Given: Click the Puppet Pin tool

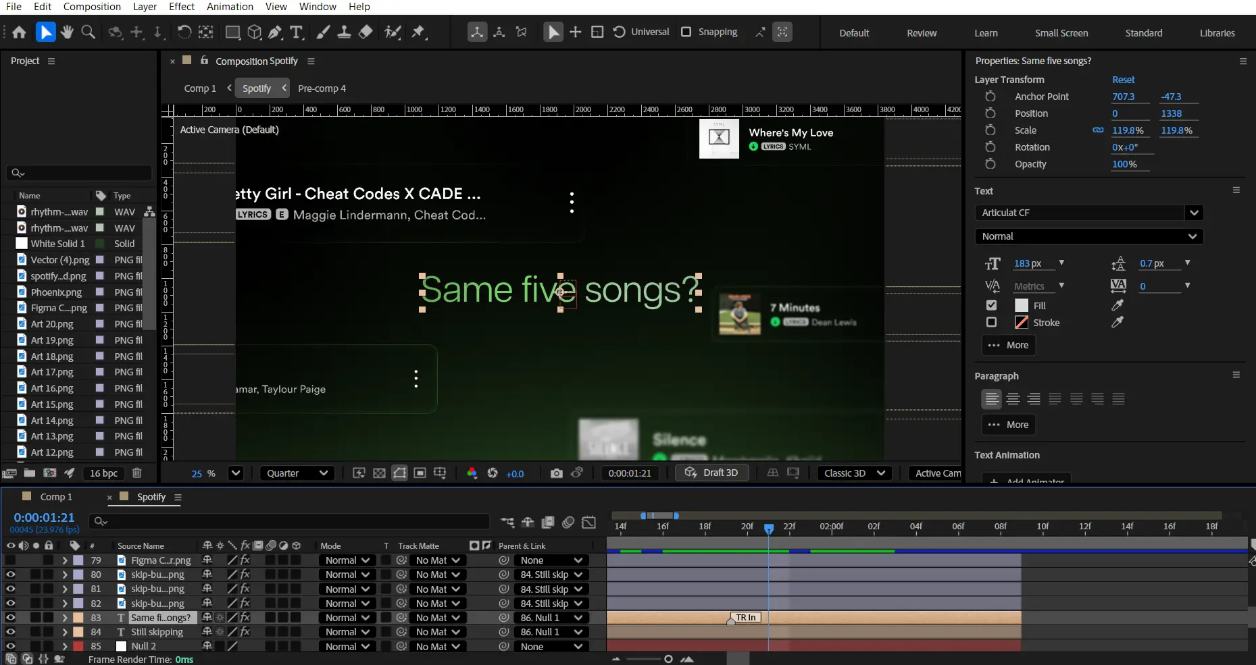Looking at the screenshot, I should click(x=419, y=32).
